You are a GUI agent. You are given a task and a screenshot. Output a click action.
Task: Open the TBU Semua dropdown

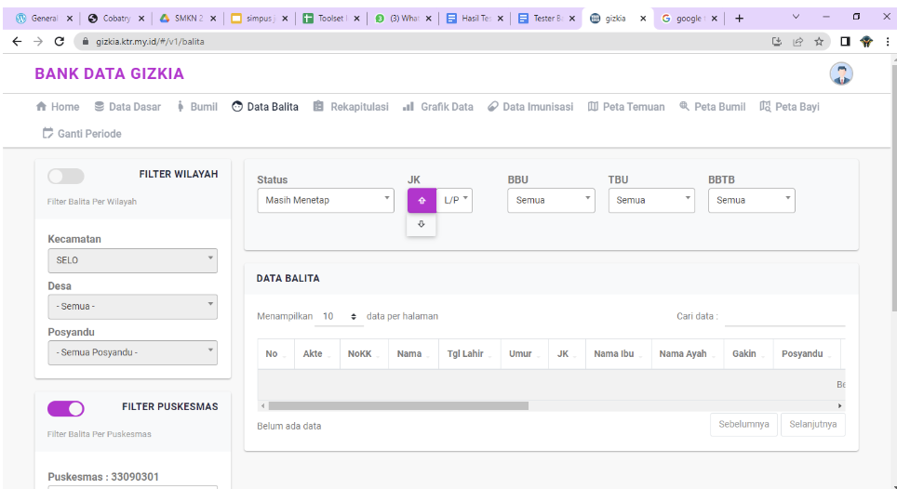pyautogui.click(x=651, y=201)
